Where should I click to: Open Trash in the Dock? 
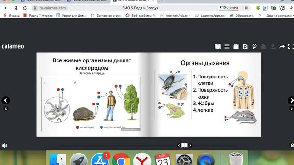click(x=236, y=159)
